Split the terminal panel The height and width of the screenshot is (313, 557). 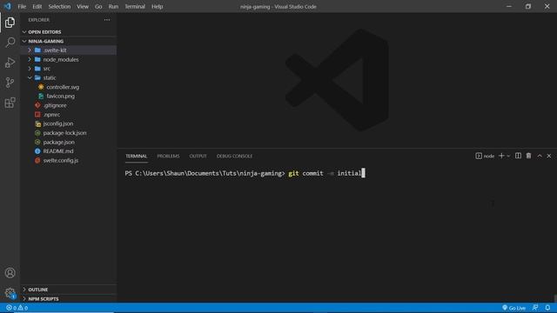click(x=519, y=156)
